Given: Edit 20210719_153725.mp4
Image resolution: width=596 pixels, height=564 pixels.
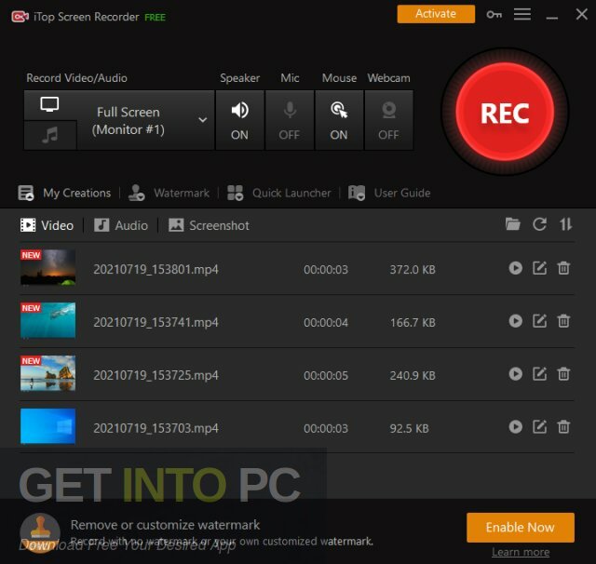Looking at the screenshot, I should tap(540, 374).
